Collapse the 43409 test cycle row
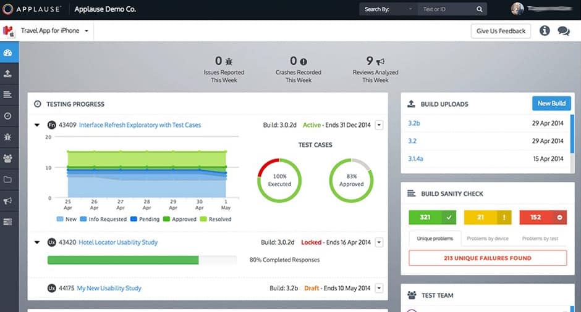 (37, 125)
